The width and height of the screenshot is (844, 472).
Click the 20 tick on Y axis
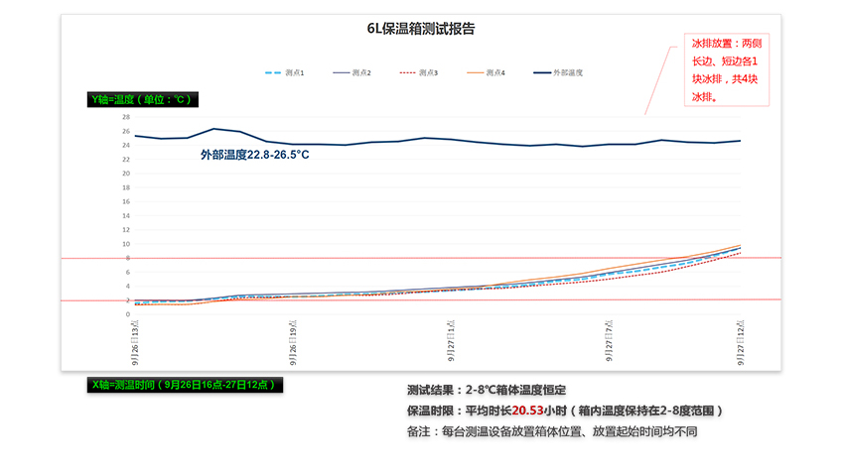[x=126, y=174]
